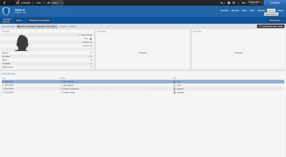
Task: Click the Serie A shield logo
Action: pyautogui.click(x=6, y=11)
